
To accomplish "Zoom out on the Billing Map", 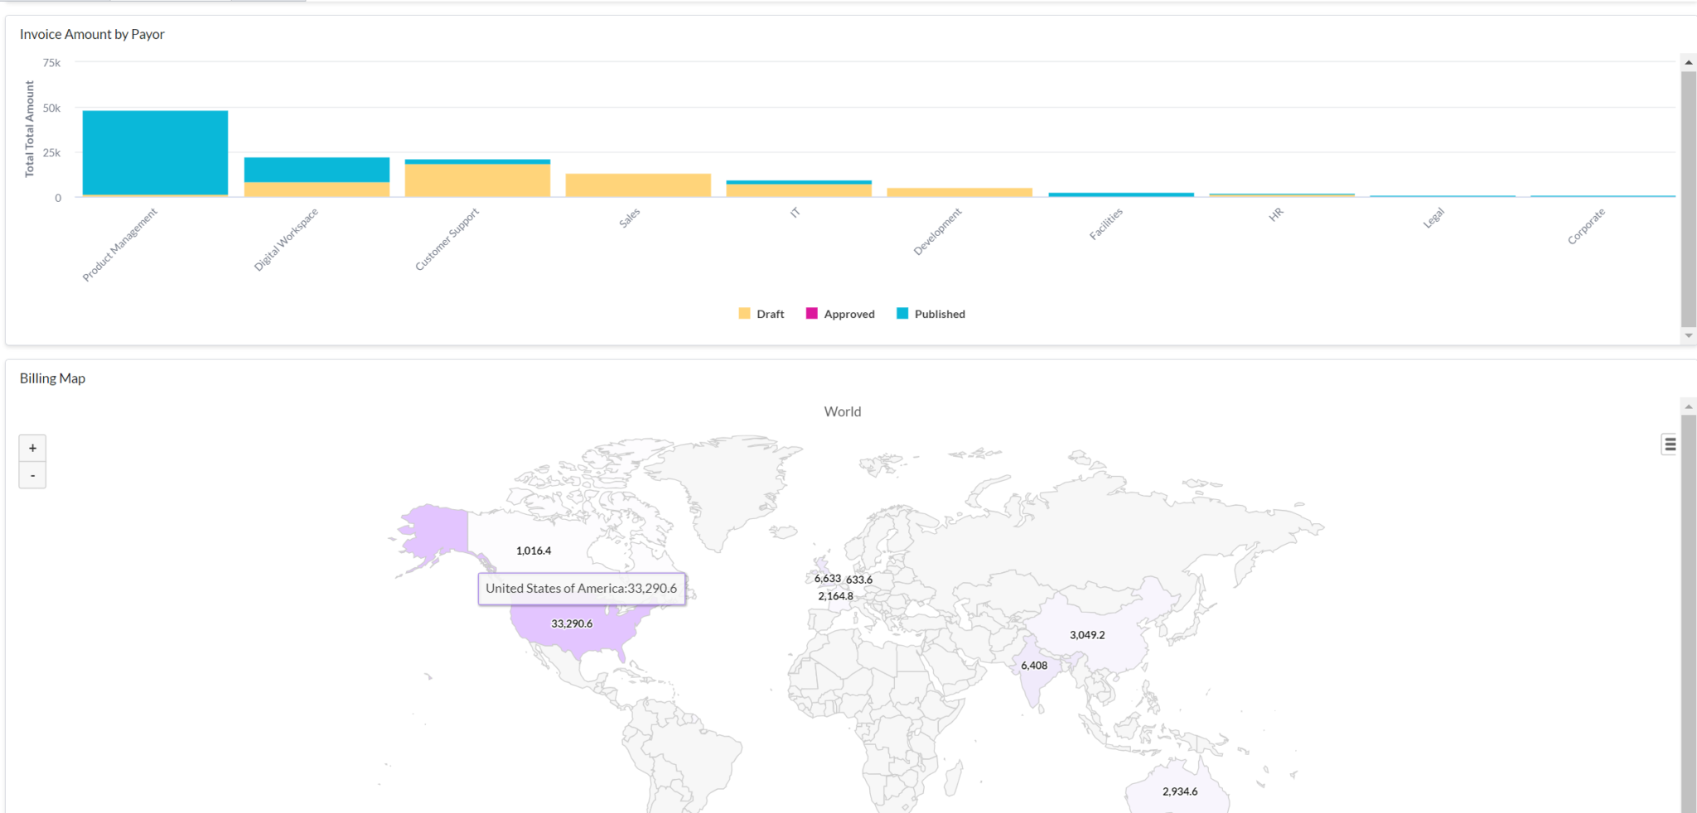I will tap(32, 475).
